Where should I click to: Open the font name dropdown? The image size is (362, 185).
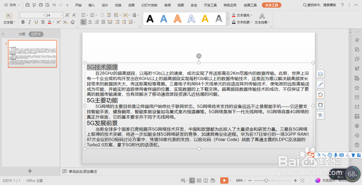click(44, 15)
